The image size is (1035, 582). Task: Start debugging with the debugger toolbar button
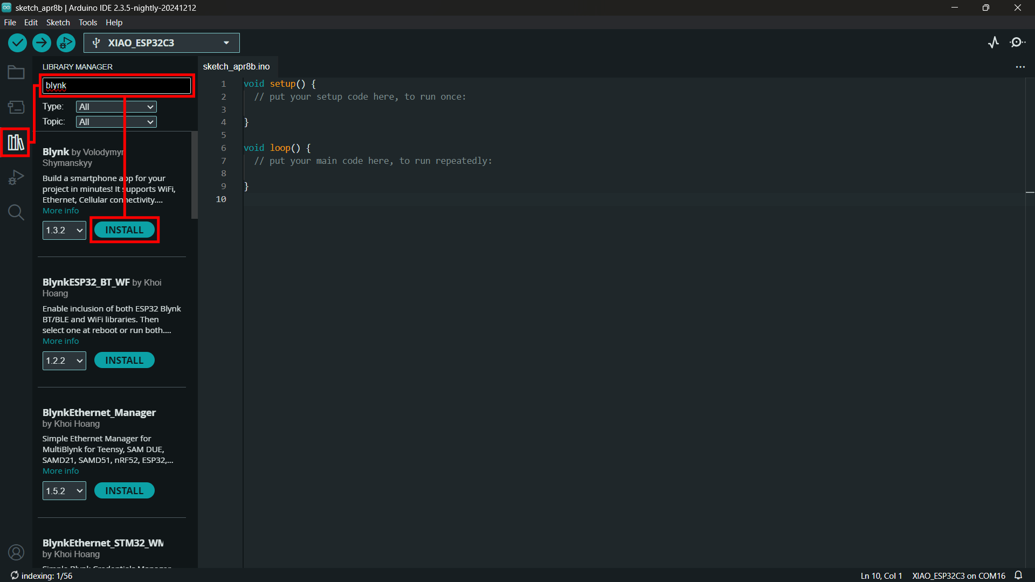pyautogui.click(x=66, y=43)
